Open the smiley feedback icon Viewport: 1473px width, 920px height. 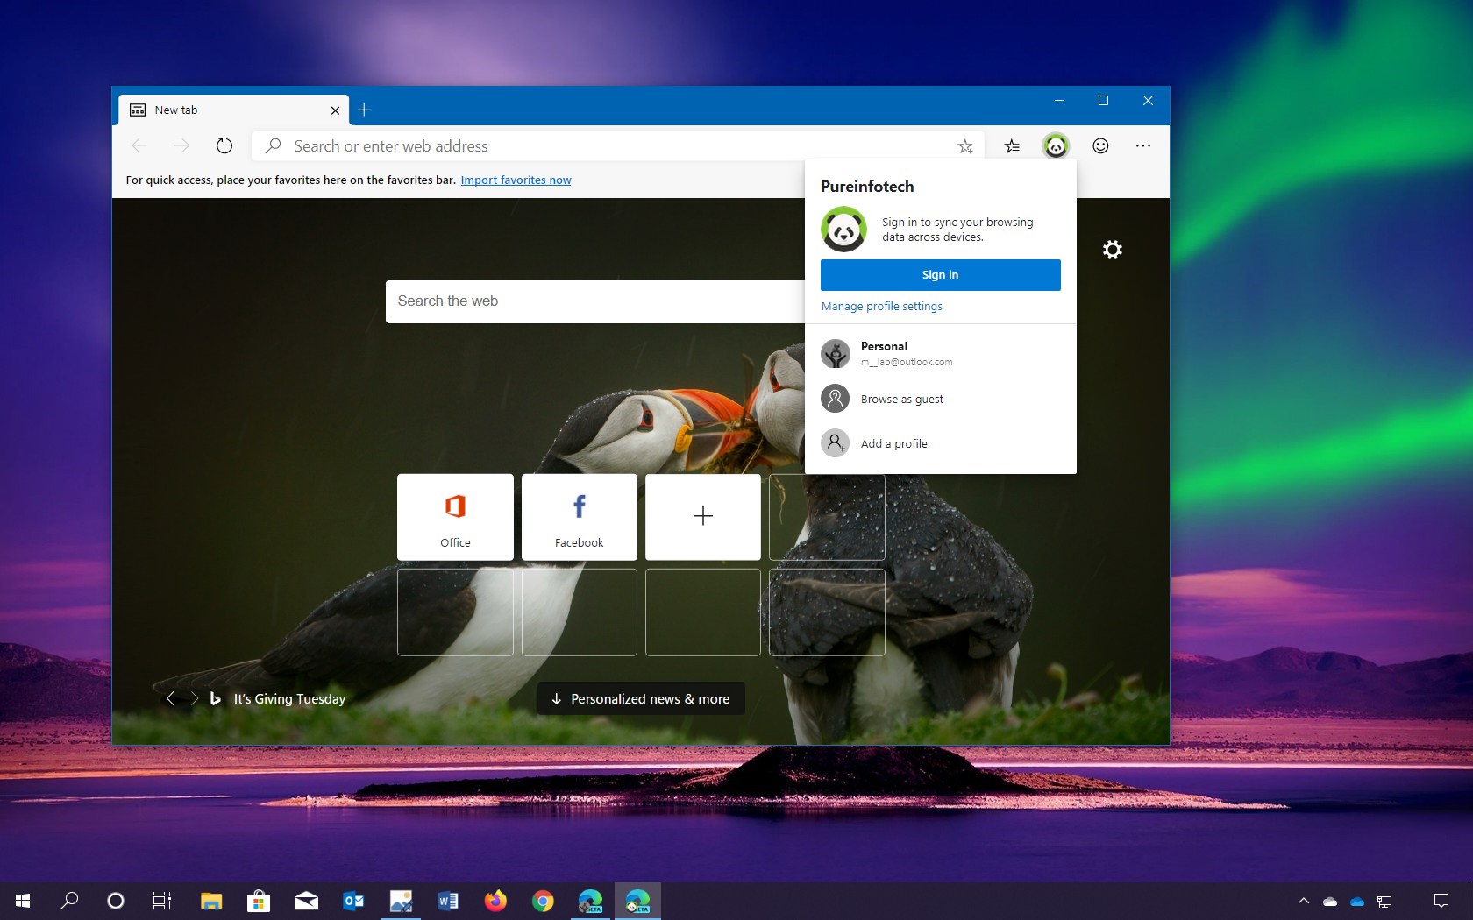click(x=1100, y=146)
